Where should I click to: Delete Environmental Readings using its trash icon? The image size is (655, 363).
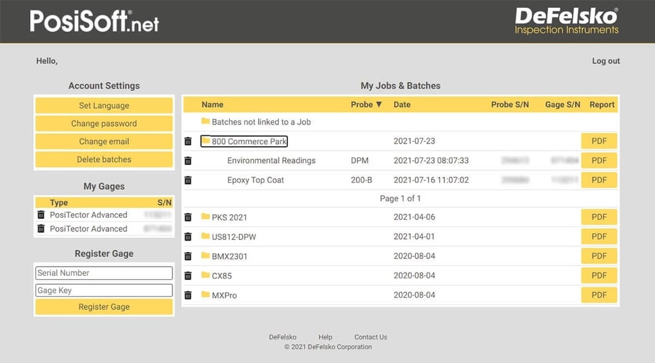click(189, 161)
